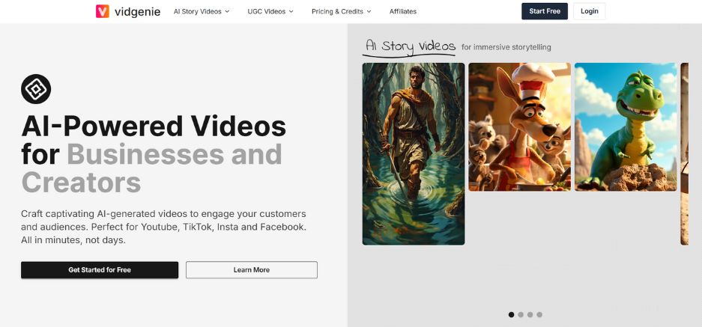Go to the Affiliates page

[x=403, y=12]
